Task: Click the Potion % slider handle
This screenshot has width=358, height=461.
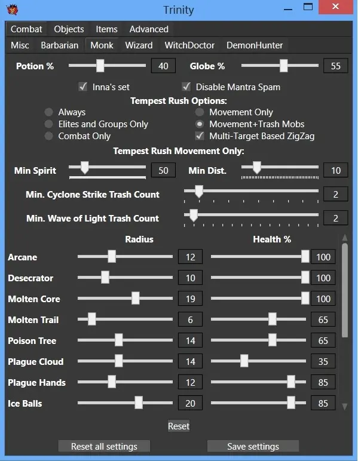Action: [x=100, y=66]
